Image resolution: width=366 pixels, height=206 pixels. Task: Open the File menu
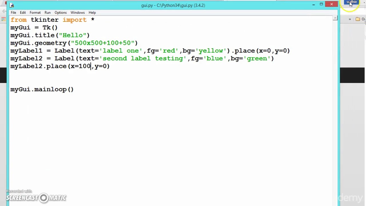tap(13, 13)
